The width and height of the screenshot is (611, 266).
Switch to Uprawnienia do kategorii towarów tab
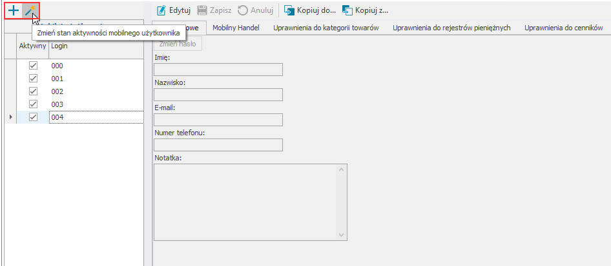click(326, 28)
